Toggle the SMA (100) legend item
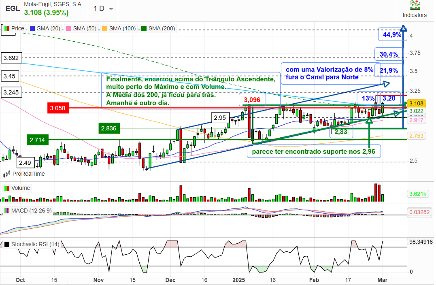This screenshot has width=436, height=285. (119, 28)
